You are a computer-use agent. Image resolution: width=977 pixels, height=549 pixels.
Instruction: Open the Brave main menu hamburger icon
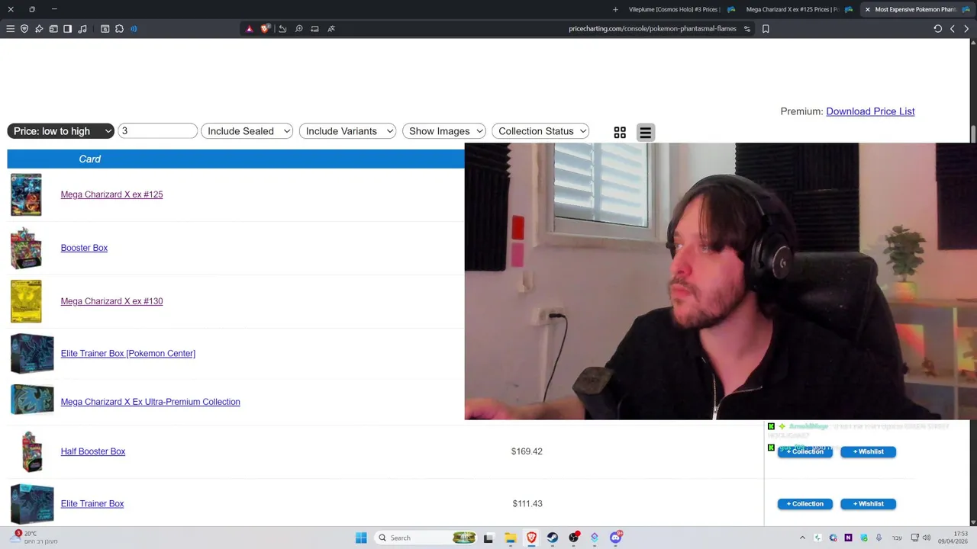(10, 29)
